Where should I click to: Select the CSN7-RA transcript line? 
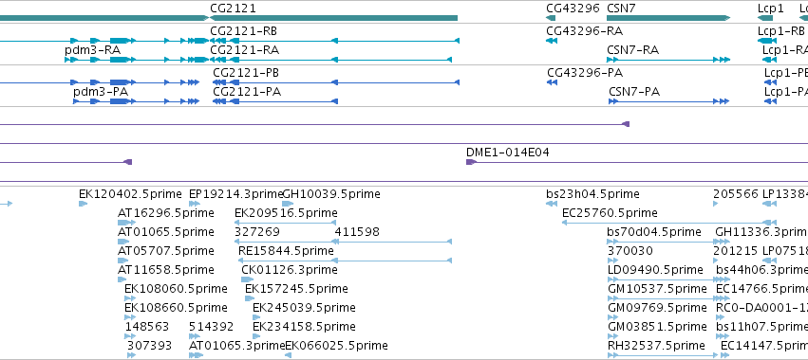(668, 60)
